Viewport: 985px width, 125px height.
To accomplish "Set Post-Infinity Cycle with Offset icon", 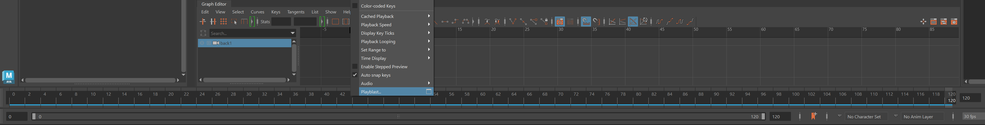I will pos(690,22).
